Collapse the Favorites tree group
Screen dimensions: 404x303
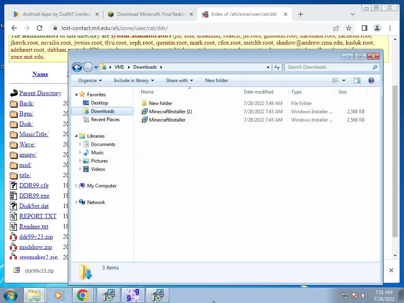(76, 95)
